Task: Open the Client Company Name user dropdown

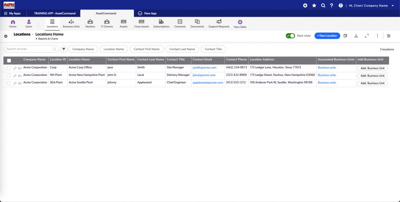Action: pos(371,5)
